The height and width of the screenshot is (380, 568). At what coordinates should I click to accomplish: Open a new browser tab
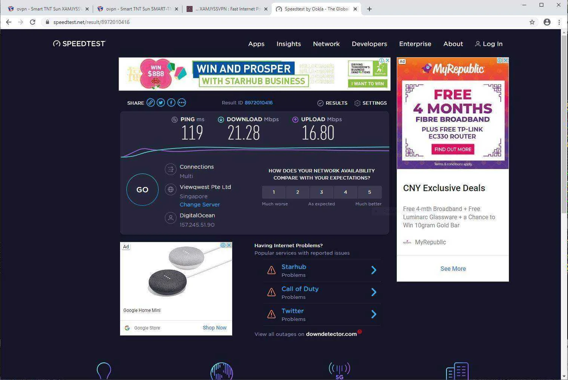369,9
